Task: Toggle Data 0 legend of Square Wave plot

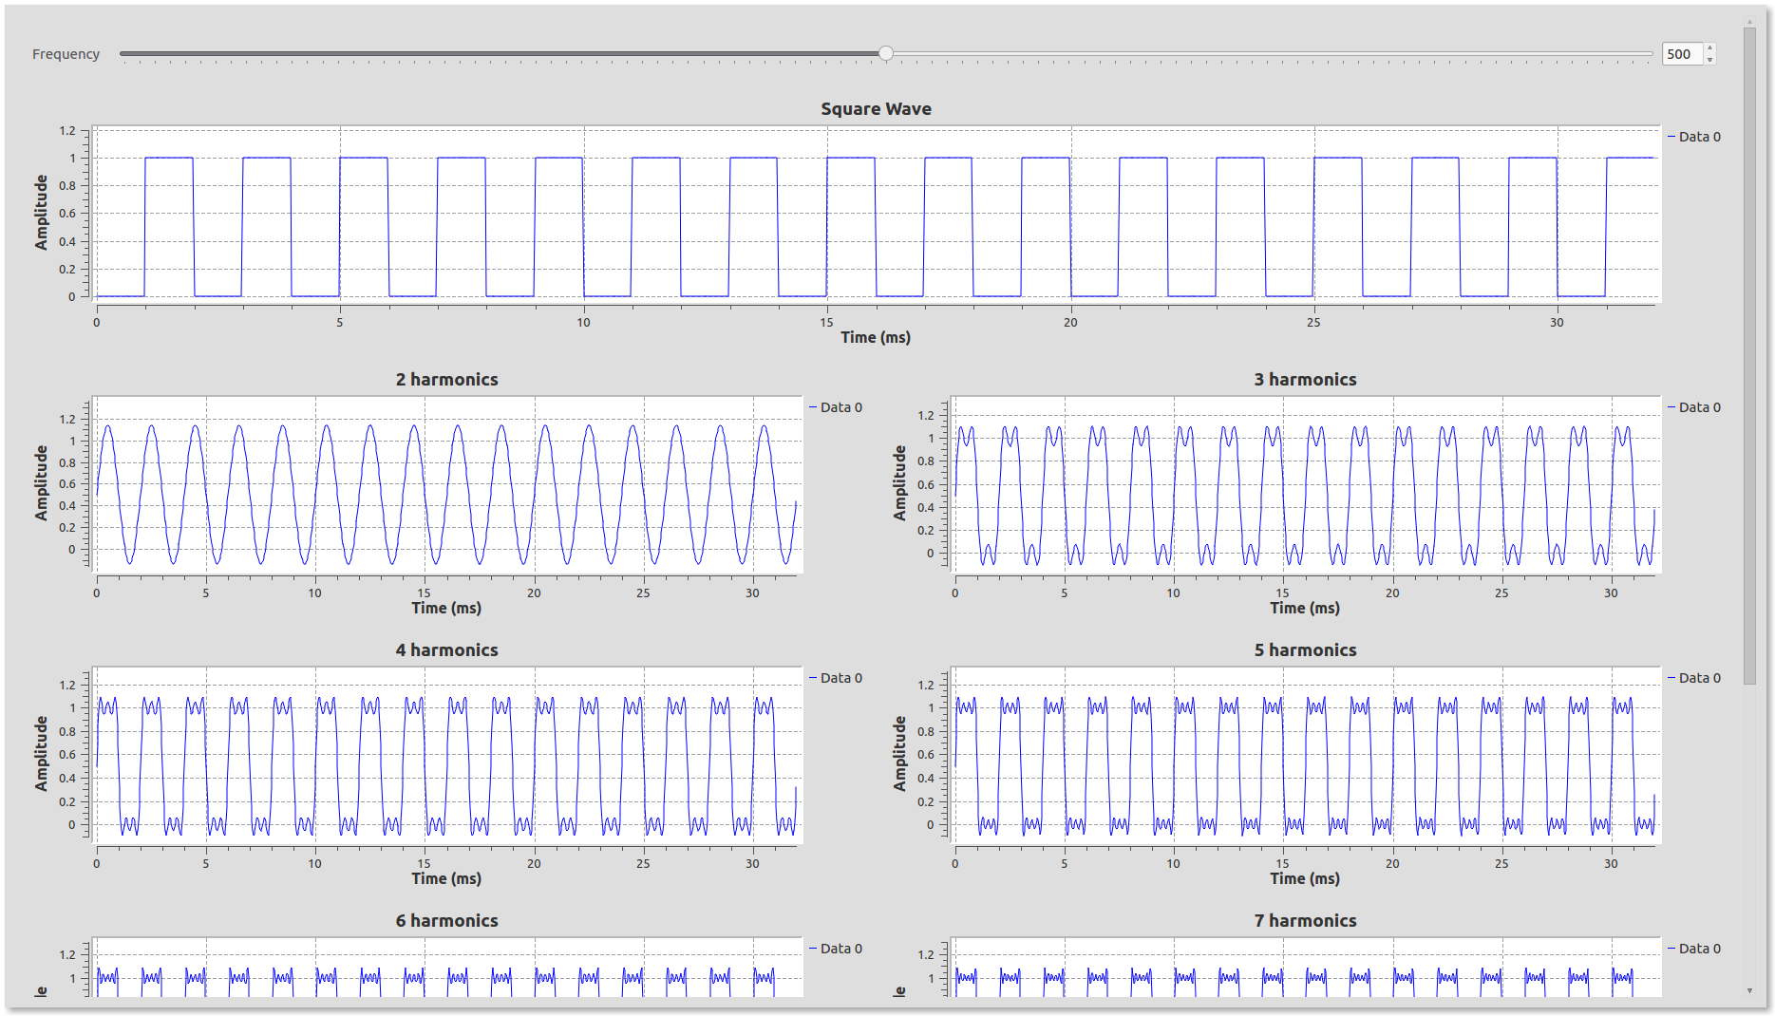Action: click(1694, 137)
